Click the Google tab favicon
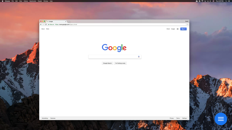Viewport: 232px width, 130px height. [48, 22]
